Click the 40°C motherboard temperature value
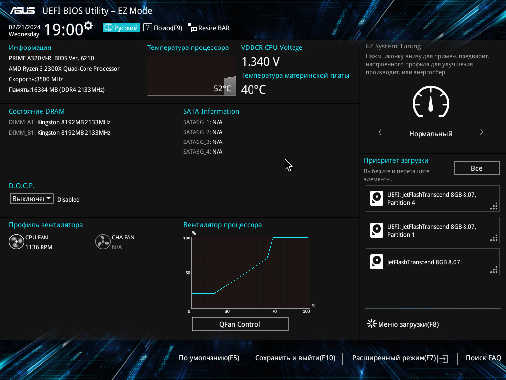 click(253, 90)
